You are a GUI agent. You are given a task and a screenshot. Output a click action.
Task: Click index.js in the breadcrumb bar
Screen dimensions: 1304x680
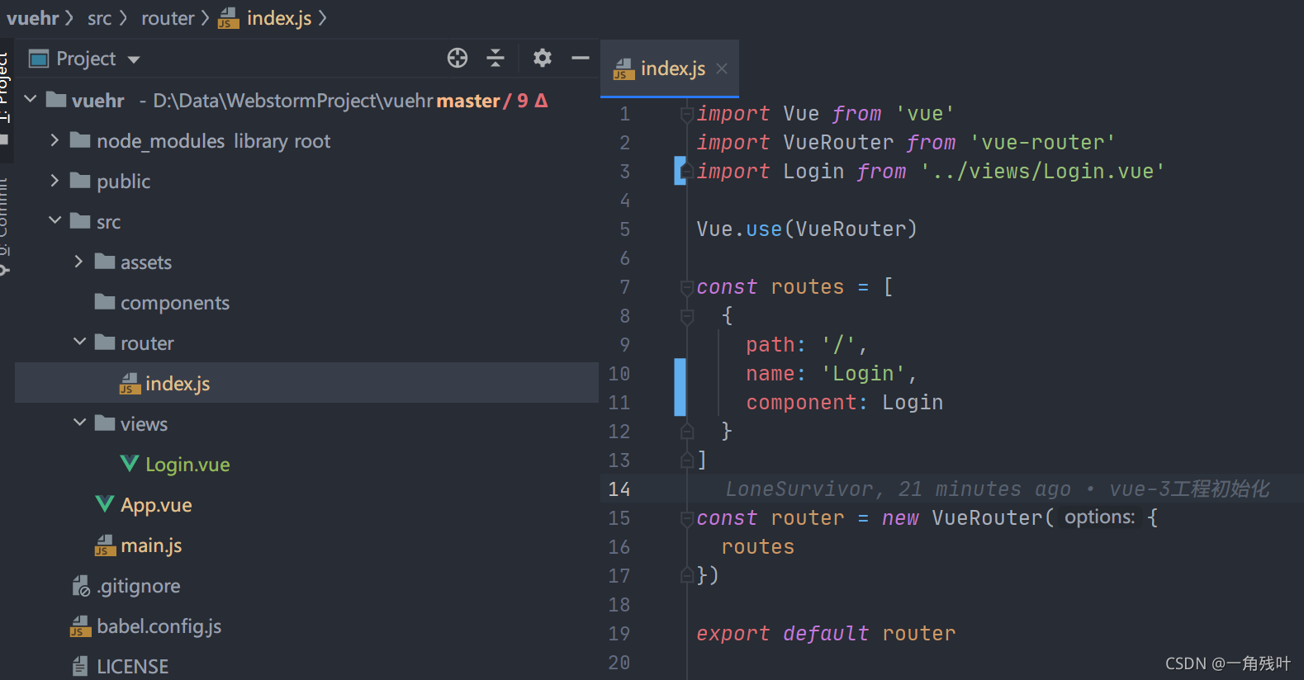(279, 18)
